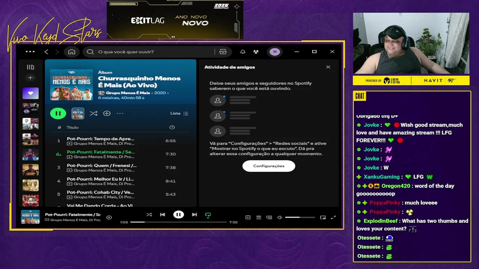Add the album to Your Library

click(x=107, y=113)
